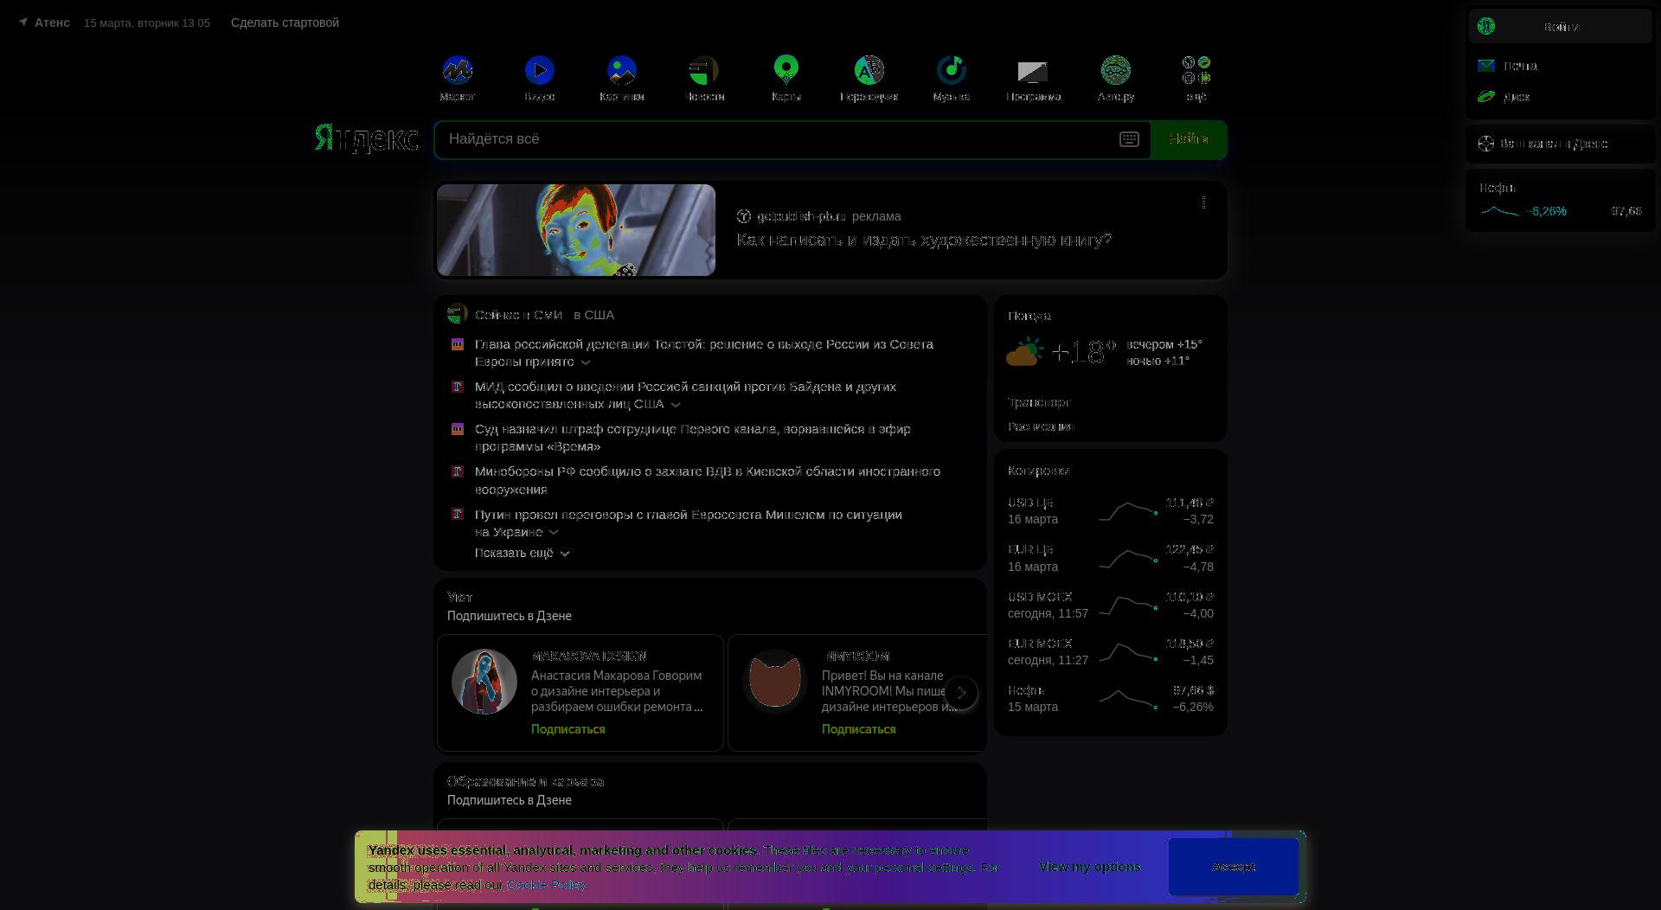The height and width of the screenshot is (910, 1661).
Task: Open the Программа TV service icon
Action: [1033, 70]
